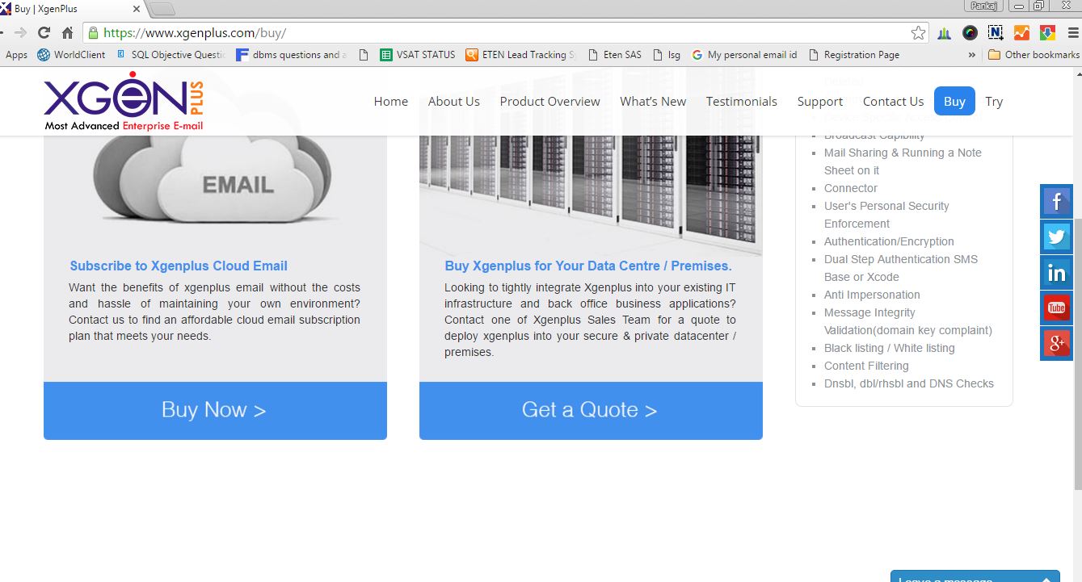Image resolution: width=1082 pixels, height=582 pixels.
Task: Click the Pankaj profile button
Action: click(983, 6)
